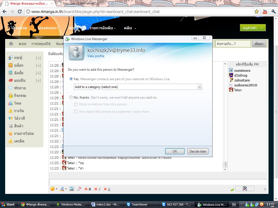278x208 pixels.
Task: Click the green checkmark icon
Action: 232,190
